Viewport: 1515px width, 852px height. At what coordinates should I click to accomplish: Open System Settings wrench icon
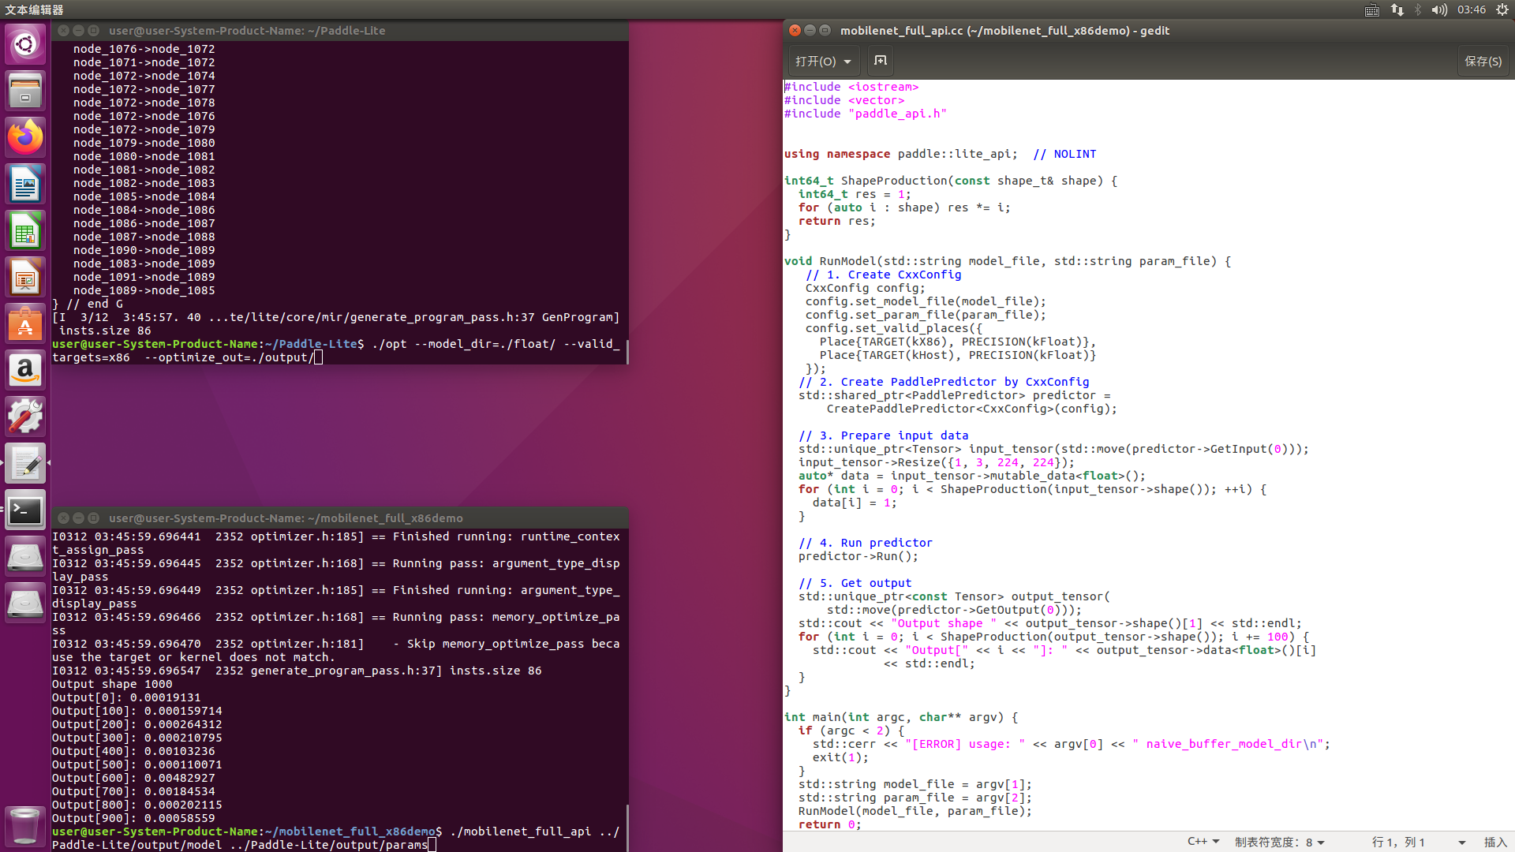click(x=25, y=417)
